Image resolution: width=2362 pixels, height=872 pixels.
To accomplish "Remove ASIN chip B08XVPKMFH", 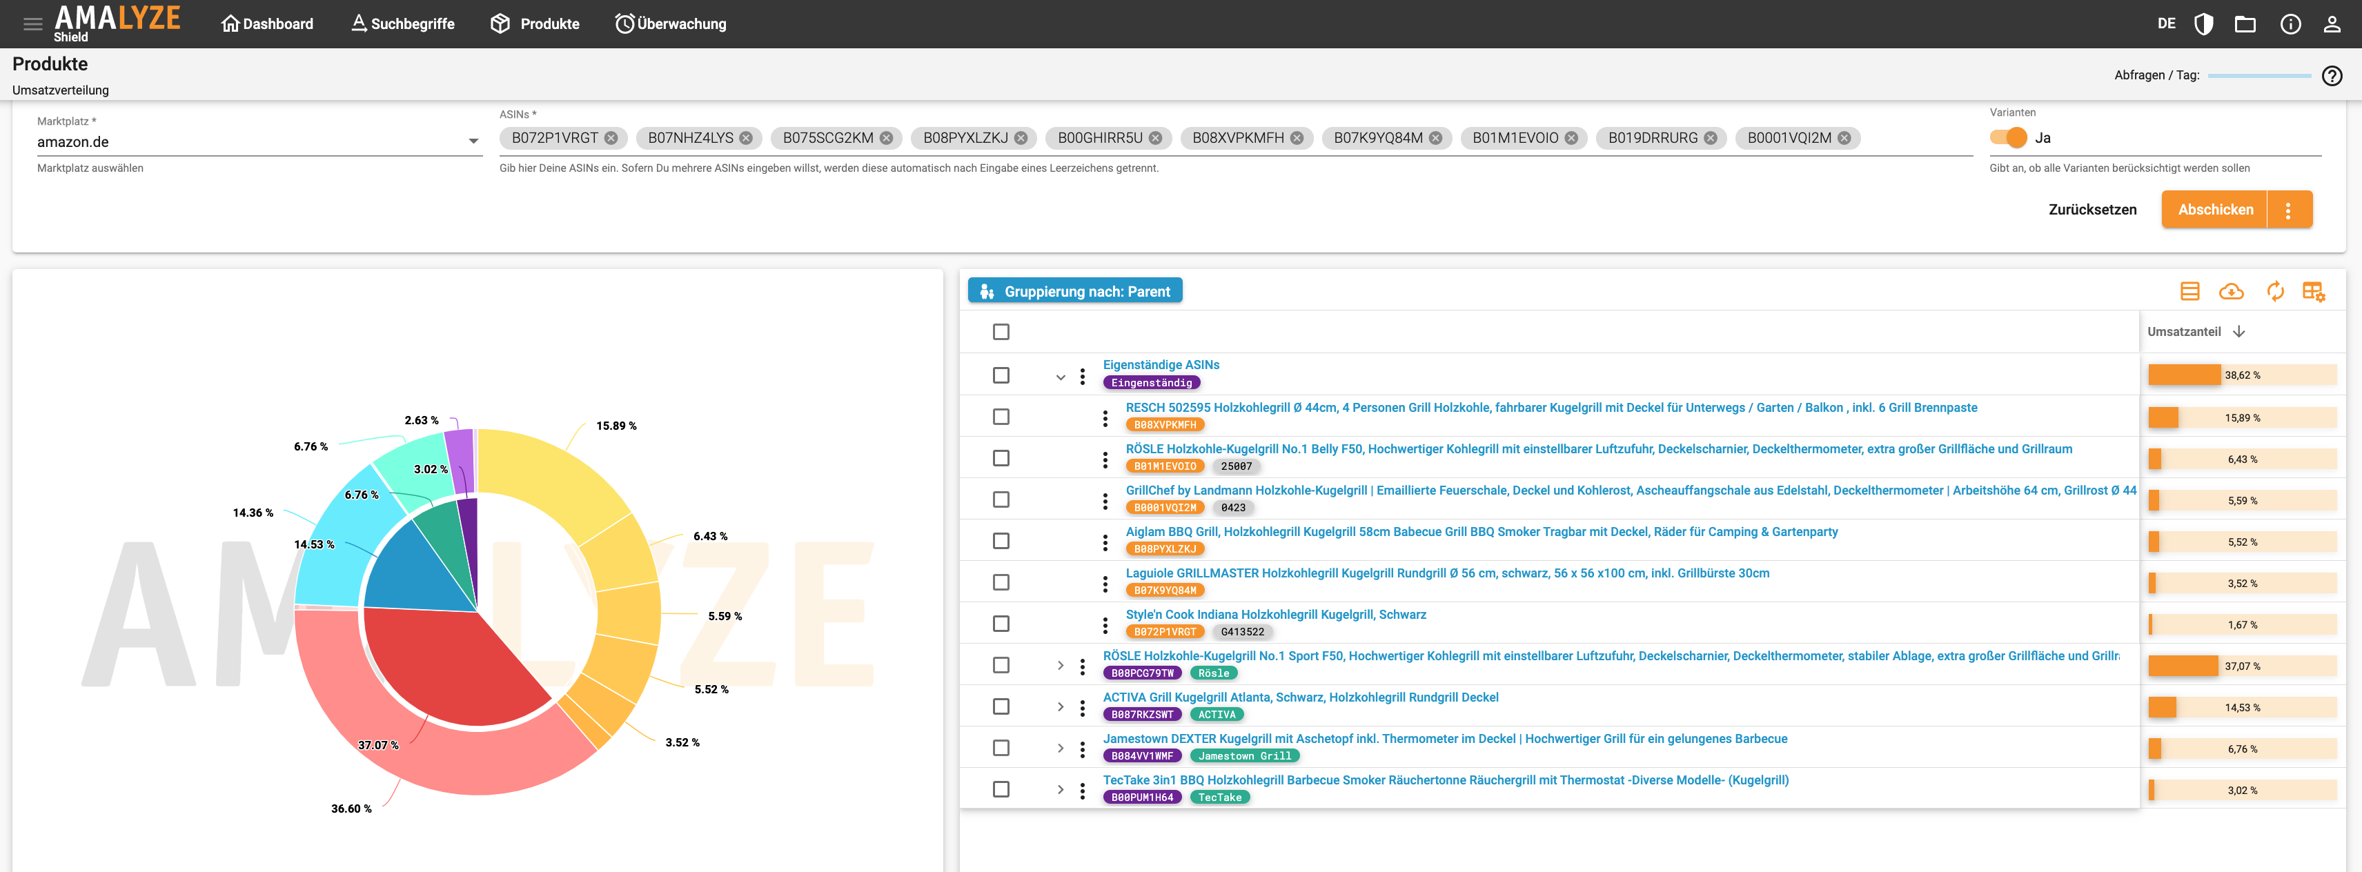I will pos(1297,139).
